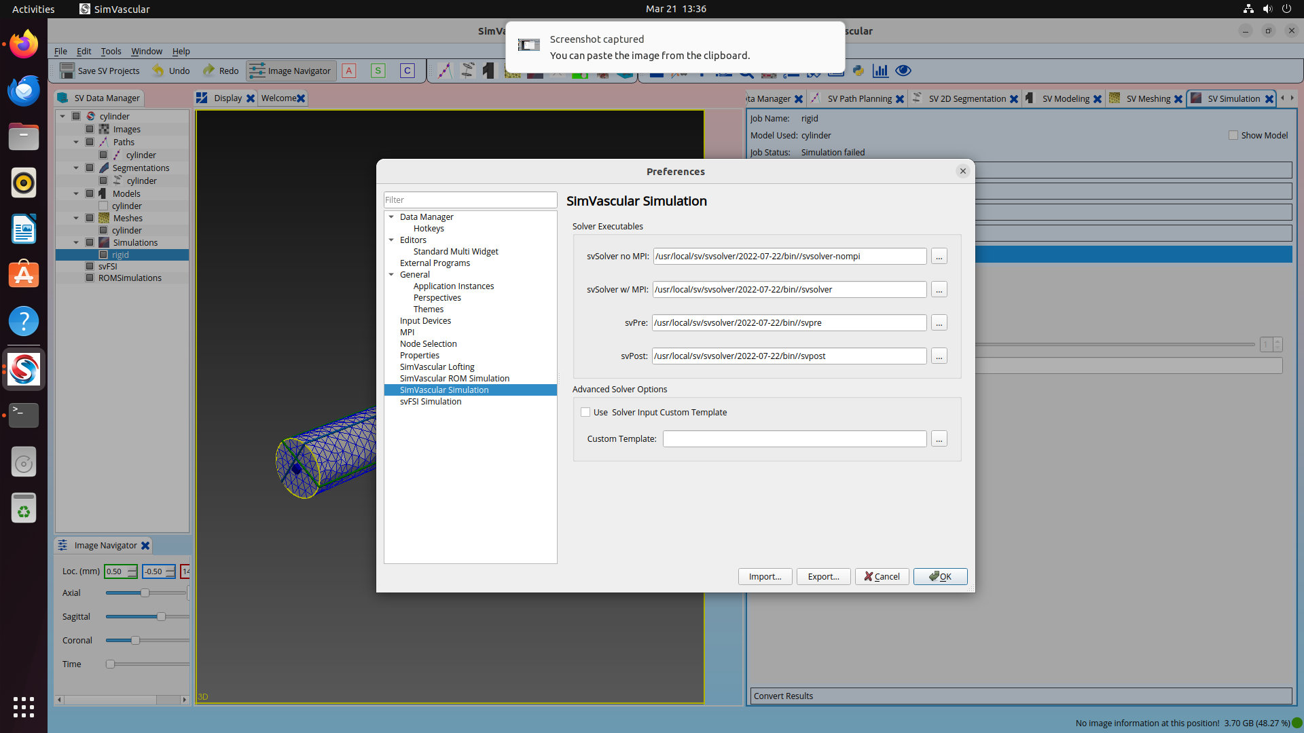
Task: Collapse the Meshes tree node
Action: pos(76,218)
